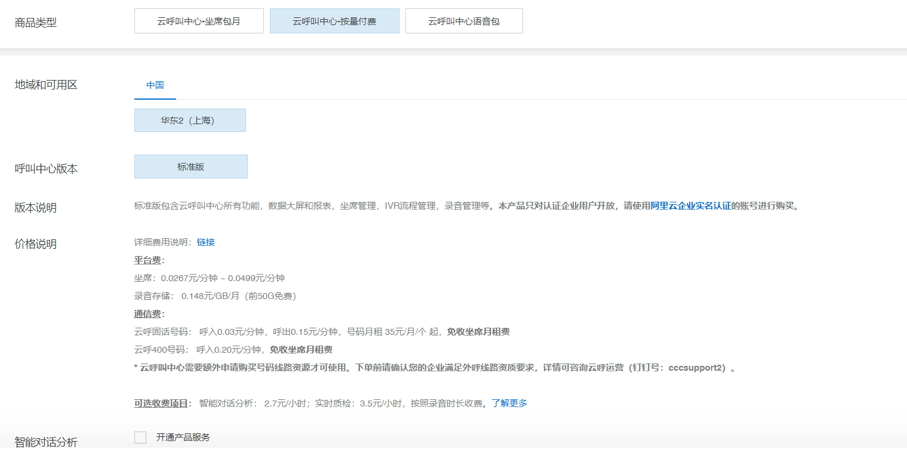Click the 价格说明 label
This screenshot has width=907, height=462.
tap(36, 244)
